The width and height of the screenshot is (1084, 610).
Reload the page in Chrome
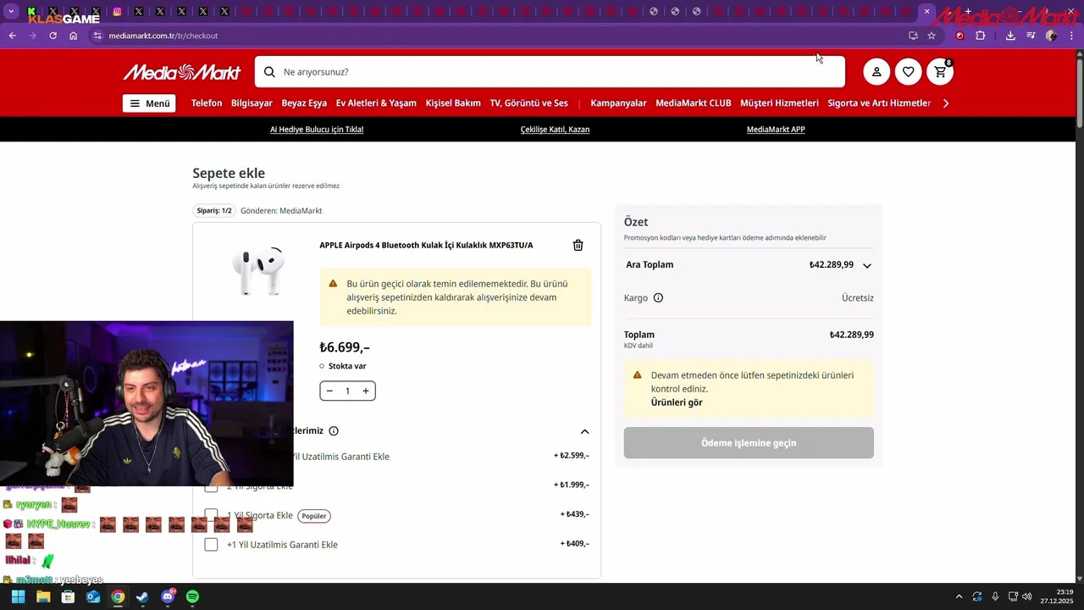[53, 36]
